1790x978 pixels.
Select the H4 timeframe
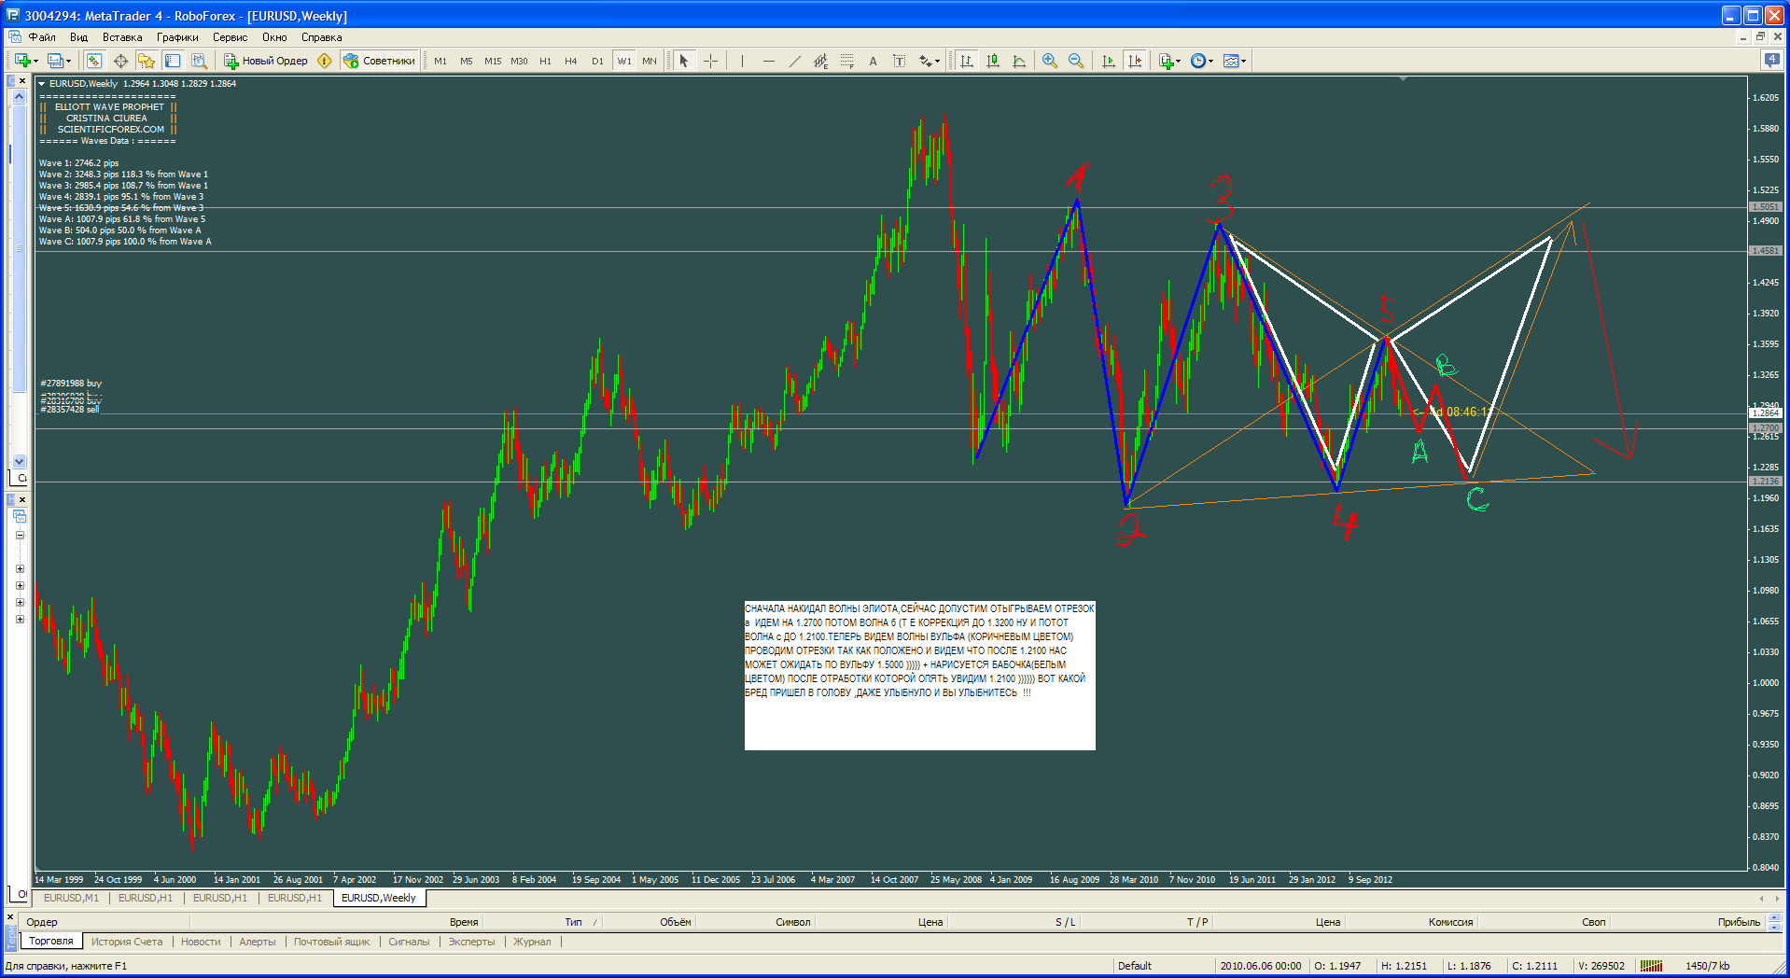coord(571,61)
